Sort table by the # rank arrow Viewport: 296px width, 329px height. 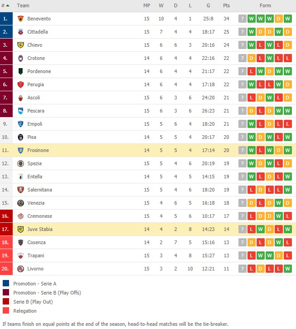coord(8,5)
